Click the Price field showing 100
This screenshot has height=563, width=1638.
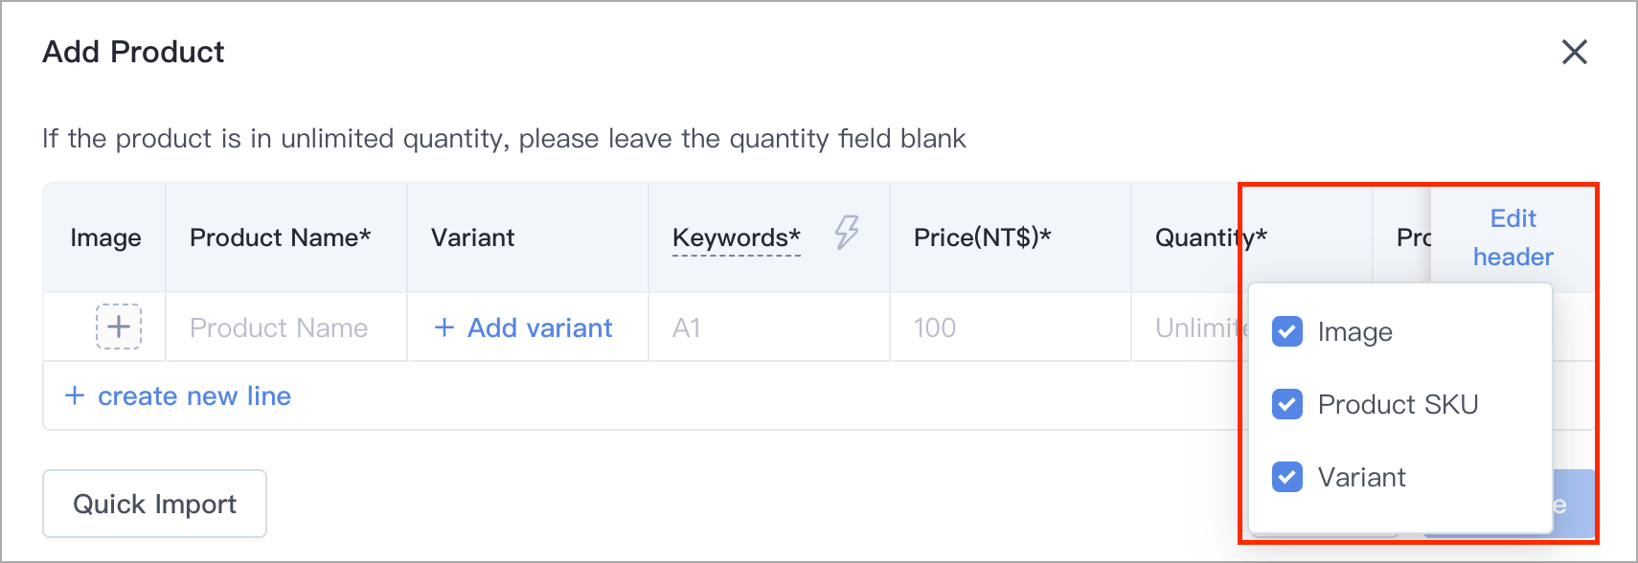coord(1011,327)
